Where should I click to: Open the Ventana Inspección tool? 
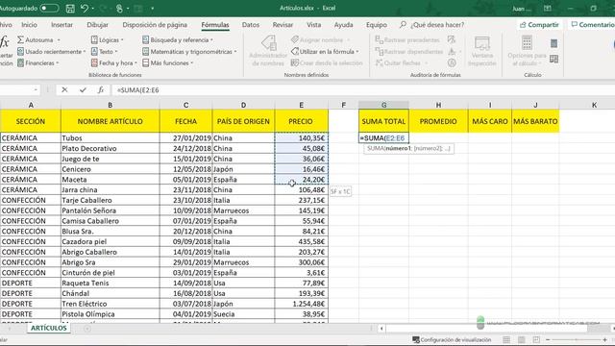click(482, 51)
